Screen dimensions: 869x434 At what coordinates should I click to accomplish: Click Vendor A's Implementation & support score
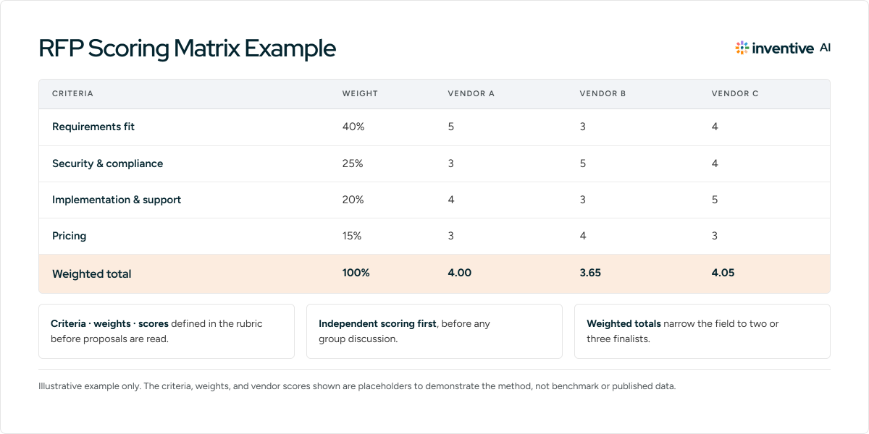click(x=450, y=200)
